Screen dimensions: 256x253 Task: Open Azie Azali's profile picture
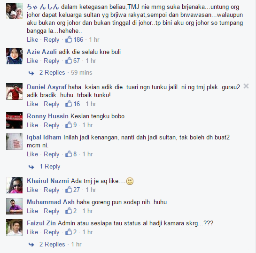15,56
